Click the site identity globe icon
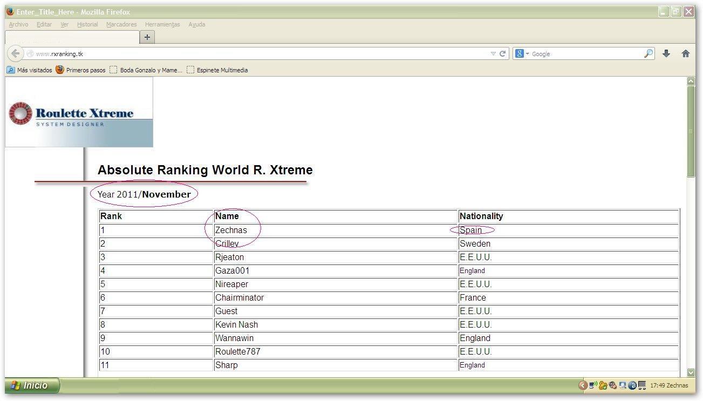Screen dimensions: 703x401 30,53
